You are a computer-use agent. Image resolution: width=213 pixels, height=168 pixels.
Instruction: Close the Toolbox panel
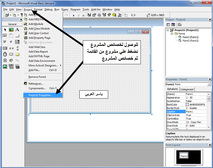(21, 20)
